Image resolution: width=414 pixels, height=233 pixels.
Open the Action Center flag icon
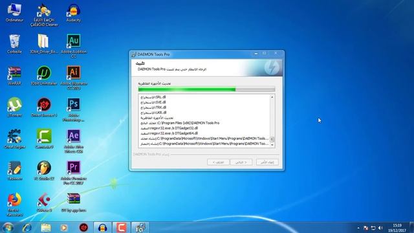click(365, 228)
